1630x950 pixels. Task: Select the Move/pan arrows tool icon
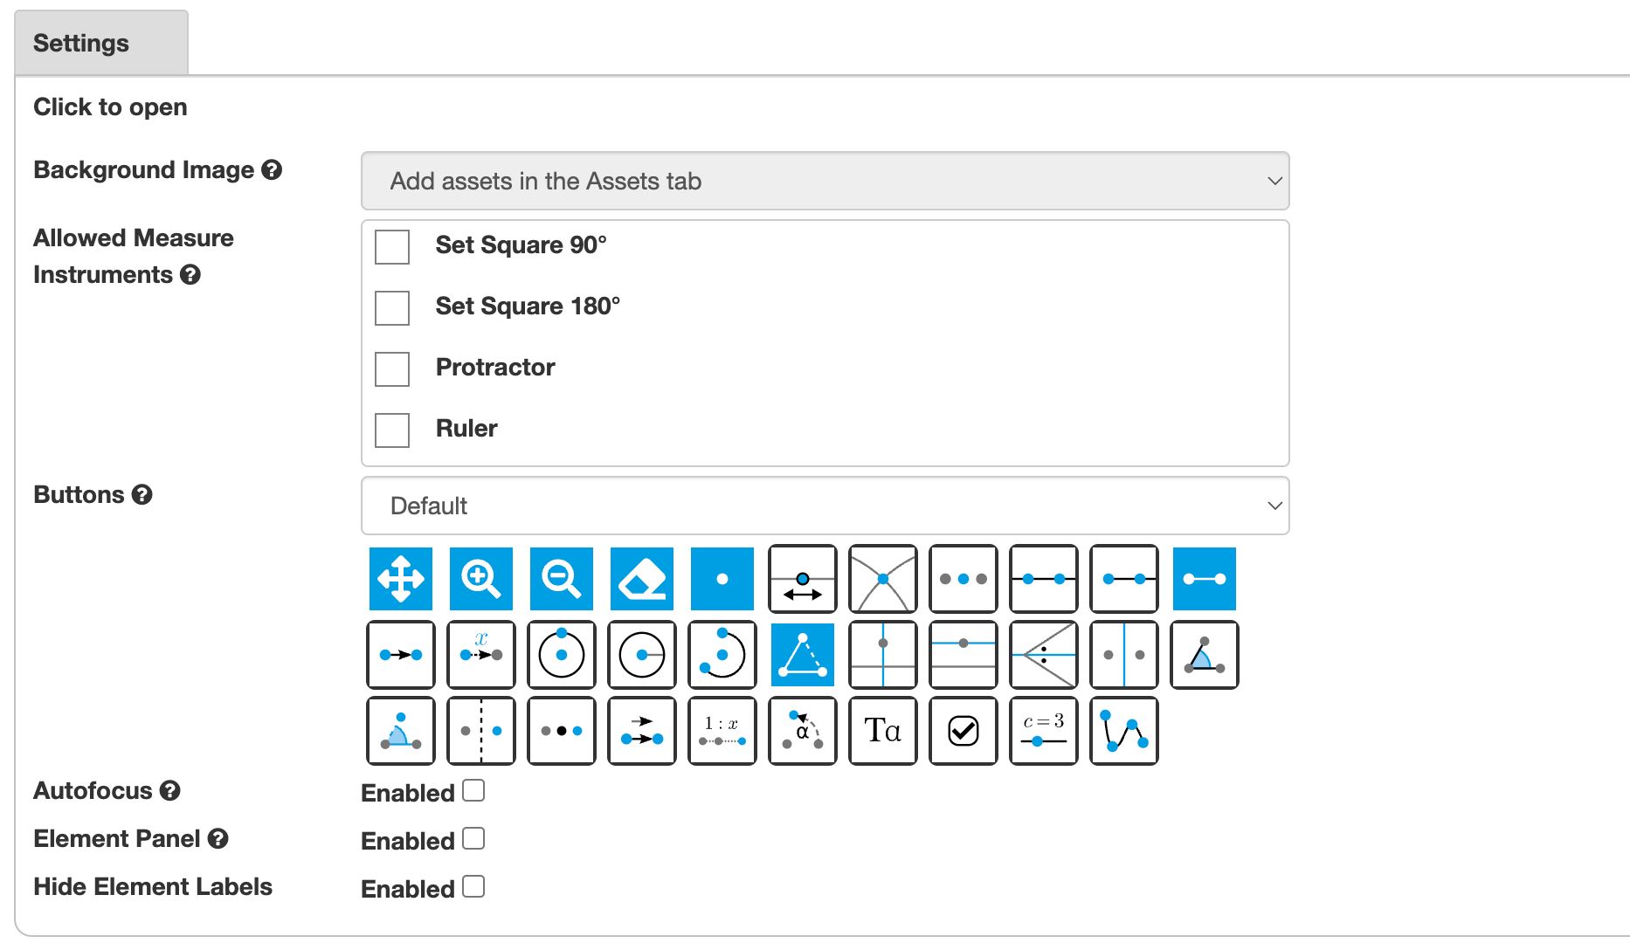pos(401,578)
